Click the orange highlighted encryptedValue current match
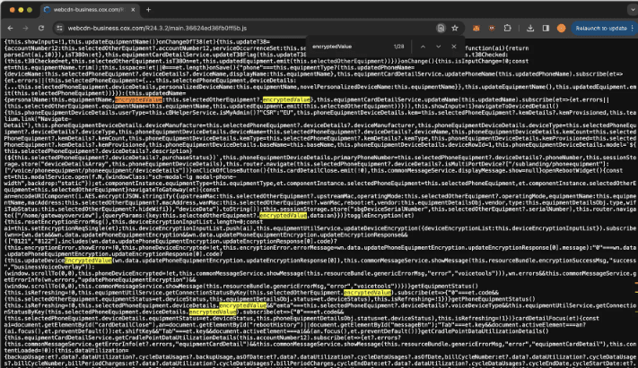638x368 pixels. (138, 99)
